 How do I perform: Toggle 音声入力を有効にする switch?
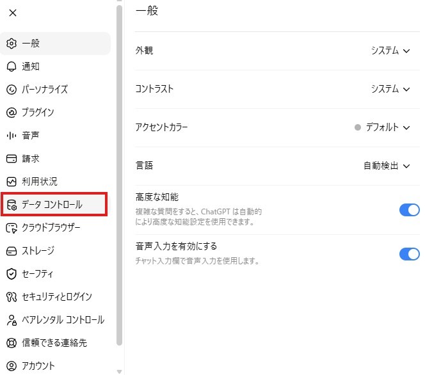pos(409,254)
